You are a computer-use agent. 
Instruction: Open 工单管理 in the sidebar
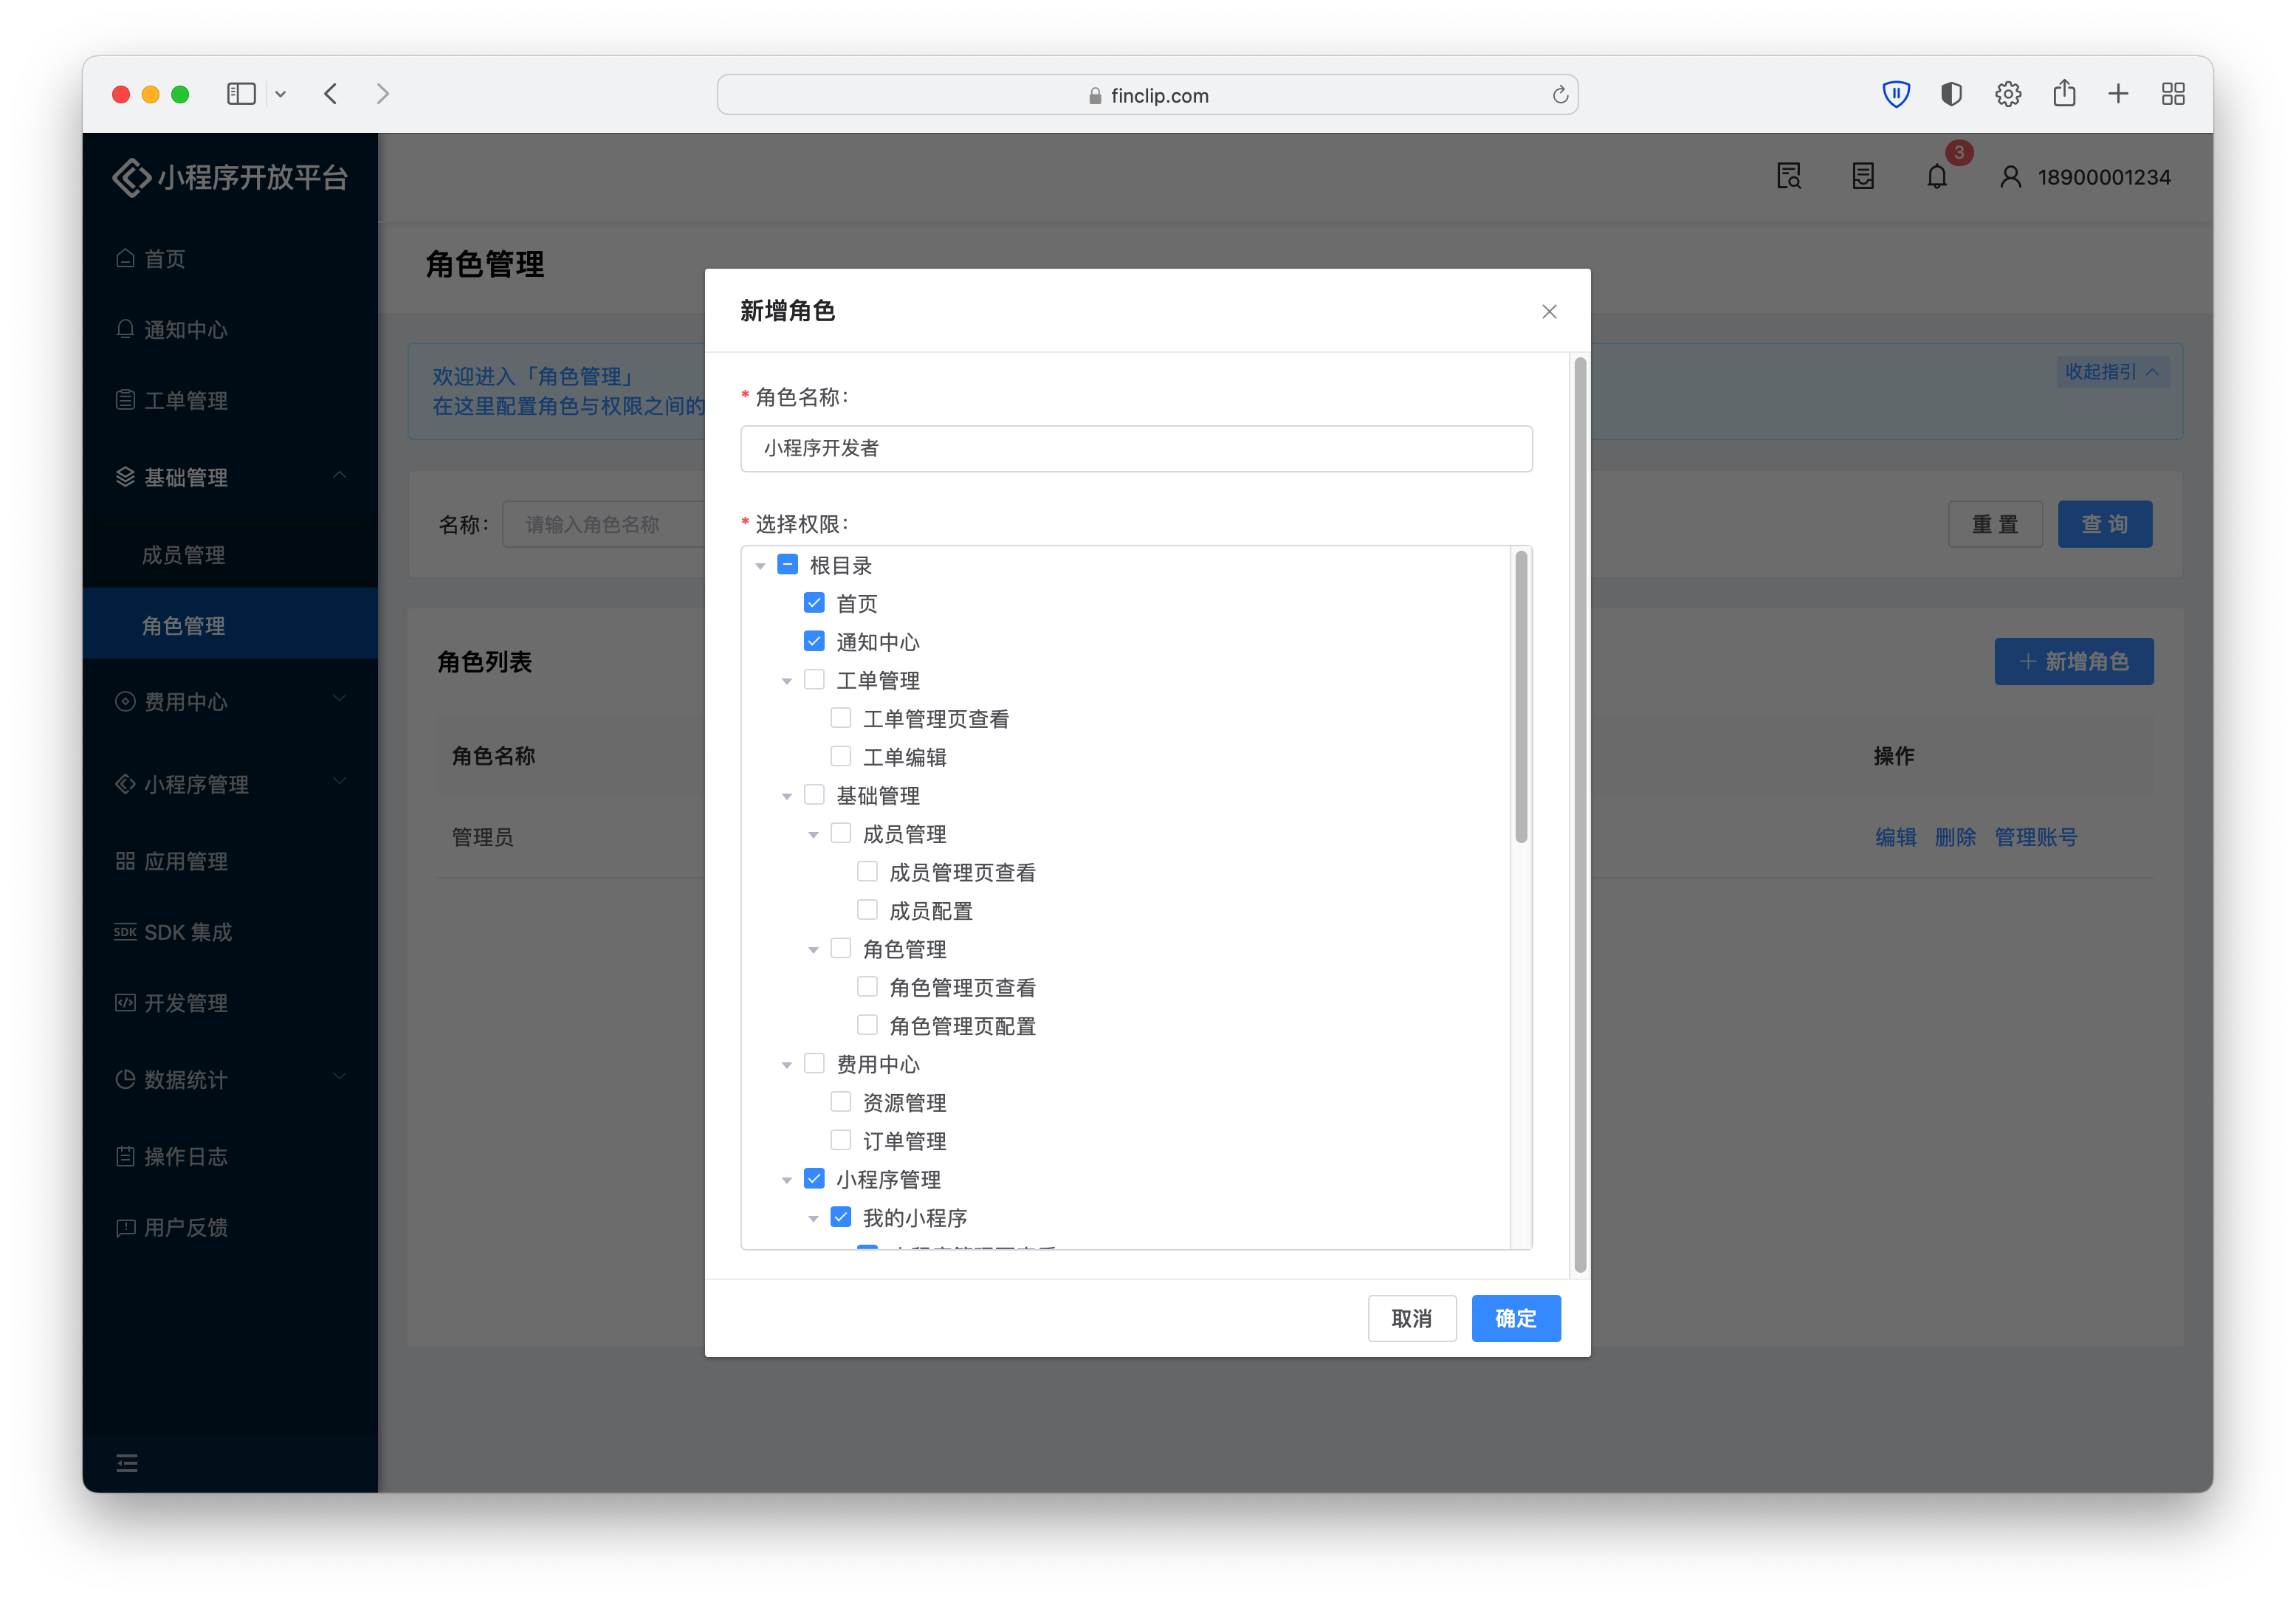point(230,401)
